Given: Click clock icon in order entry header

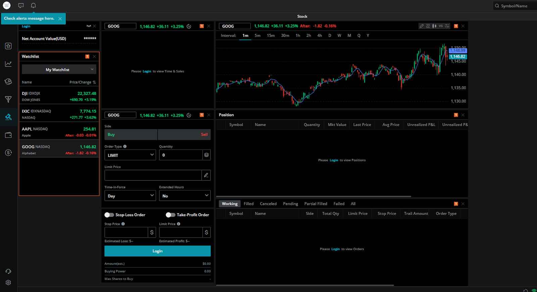Looking at the screenshot, I should pyautogui.click(x=189, y=115).
